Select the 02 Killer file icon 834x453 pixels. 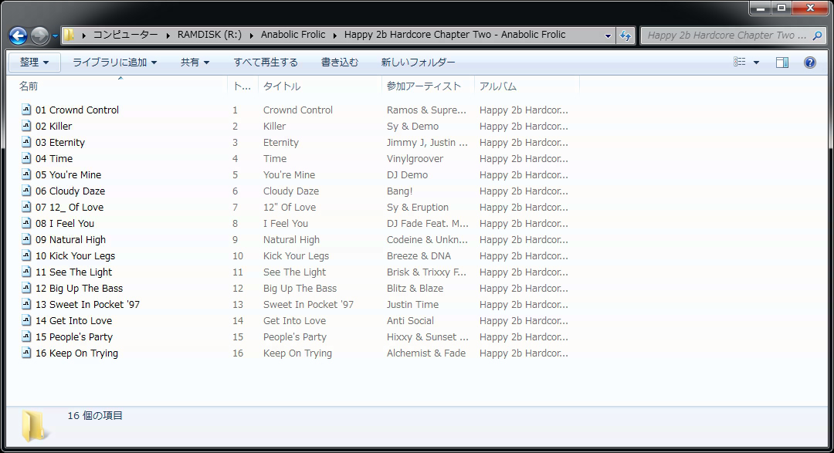(26, 126)
